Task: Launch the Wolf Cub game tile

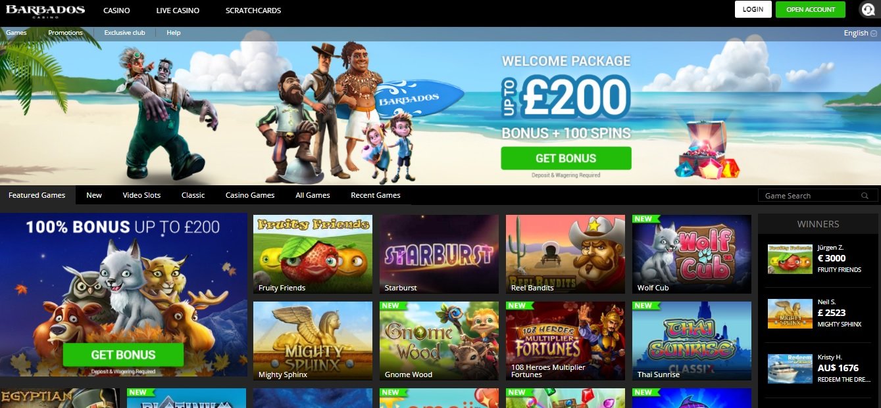Action: [x=692, y=254]
